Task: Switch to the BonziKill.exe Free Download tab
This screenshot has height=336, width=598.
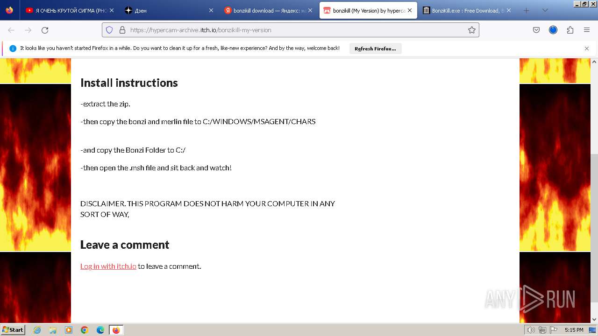Action: coord(467,10)
